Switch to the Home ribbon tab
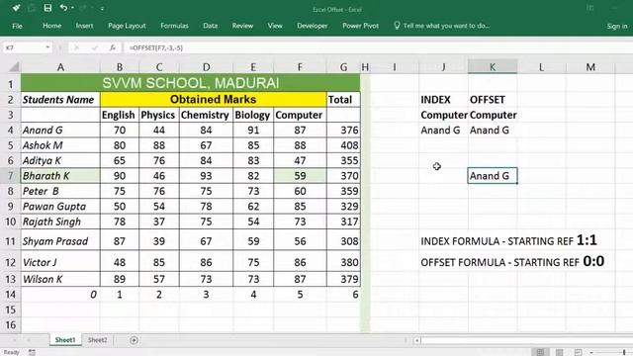The width and height of the screenshot is (633, 356). 52,26
